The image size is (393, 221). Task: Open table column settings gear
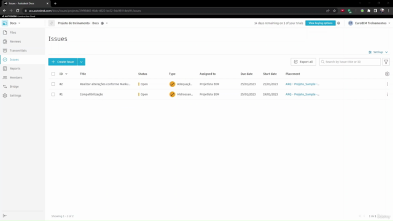pos(387,74)
